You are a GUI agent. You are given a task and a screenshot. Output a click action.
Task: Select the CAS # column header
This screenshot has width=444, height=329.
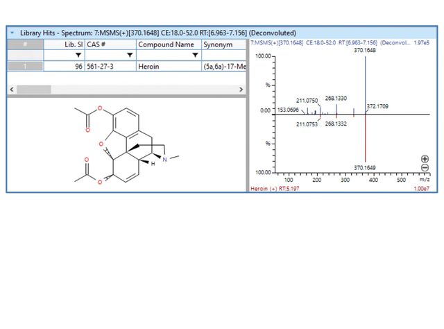coord(110,44)
